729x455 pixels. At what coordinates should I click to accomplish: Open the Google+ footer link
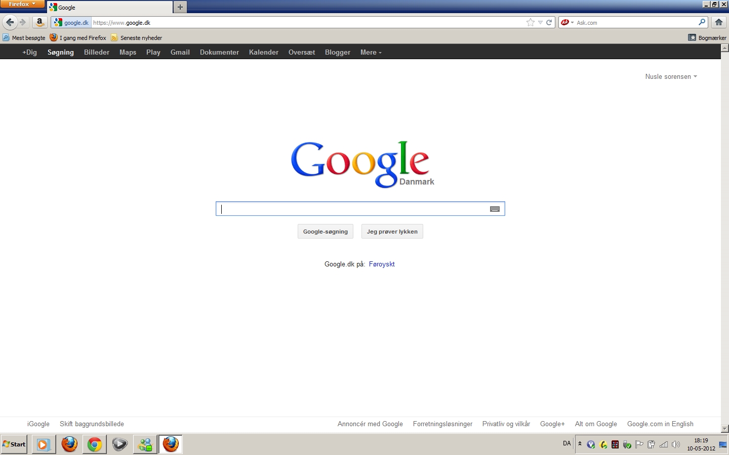pos(552,424)
